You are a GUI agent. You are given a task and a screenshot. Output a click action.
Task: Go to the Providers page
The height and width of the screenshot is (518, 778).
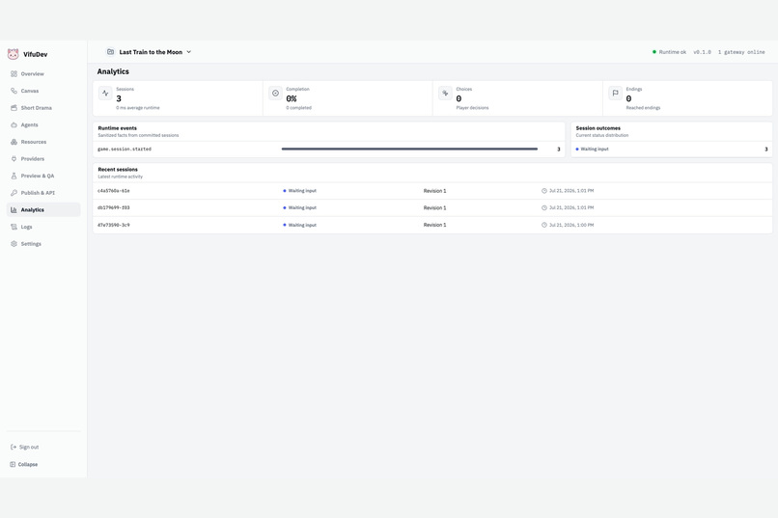(x=32, y=158)
